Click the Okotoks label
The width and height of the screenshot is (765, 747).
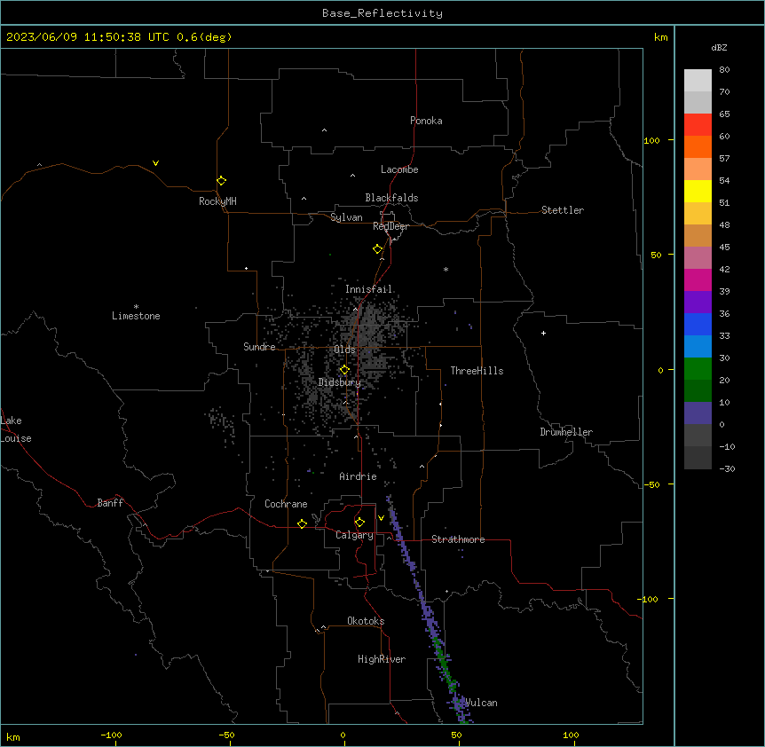pos(366,621)
